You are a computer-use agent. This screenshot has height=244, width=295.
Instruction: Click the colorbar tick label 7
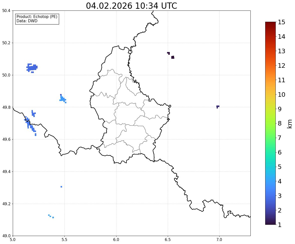pos(280,138)
